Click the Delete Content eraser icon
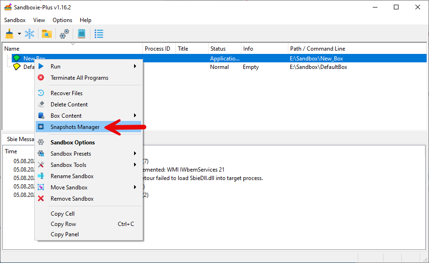Image resolution: width=429 pixels, height=263 pixels. [x=41, y=104]
